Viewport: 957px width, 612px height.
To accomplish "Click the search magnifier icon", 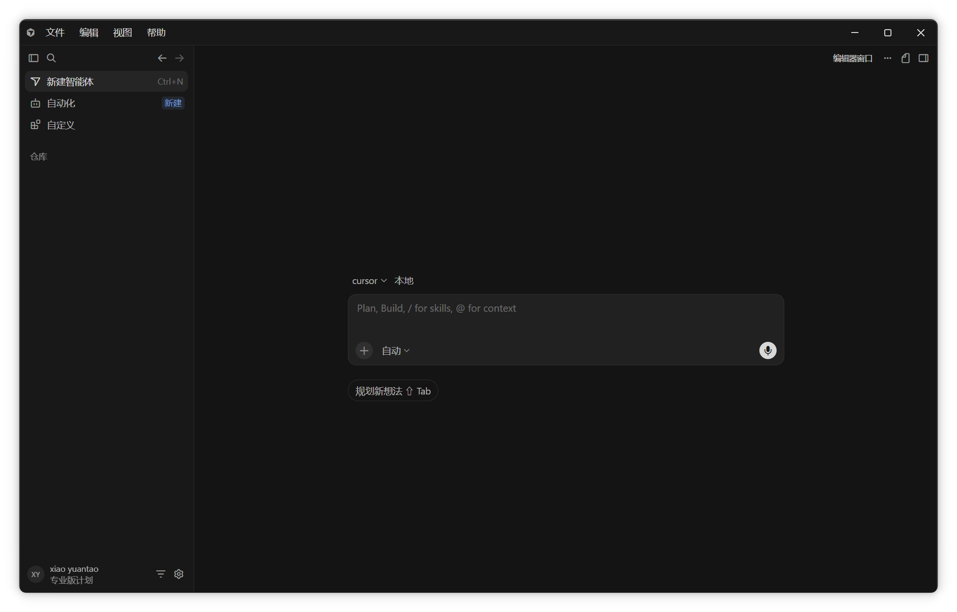I will 51,58.
